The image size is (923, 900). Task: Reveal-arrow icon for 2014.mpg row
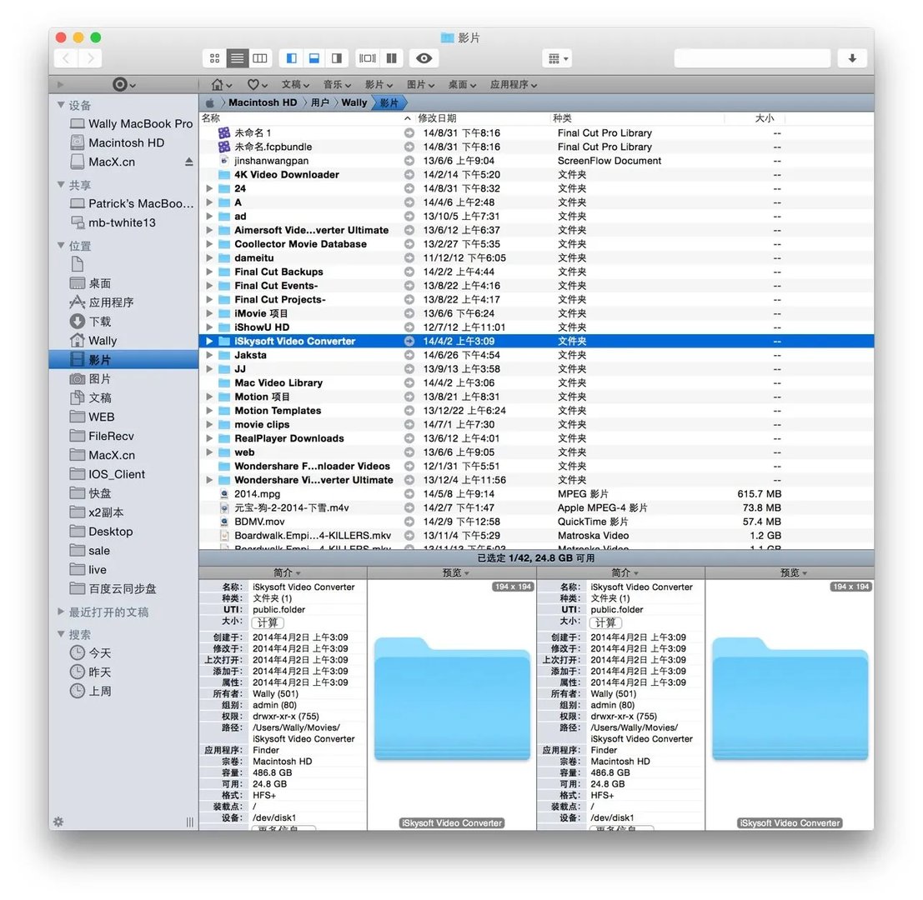pyautogui.click(x=409, y=494)
